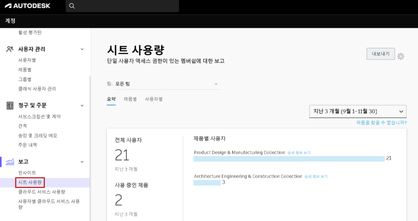Open 활성 평가판 in sidebar
Screen dimensions: 418x221
click(x=30, y=33)
